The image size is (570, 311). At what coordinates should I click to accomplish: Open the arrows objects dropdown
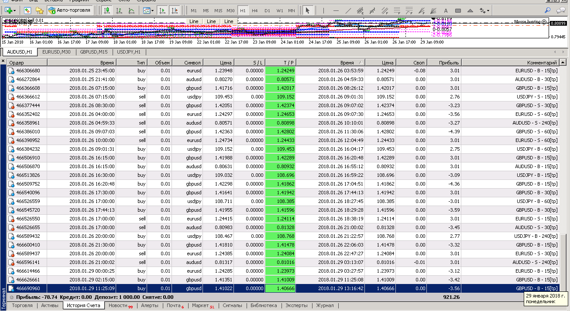(484, 10)
